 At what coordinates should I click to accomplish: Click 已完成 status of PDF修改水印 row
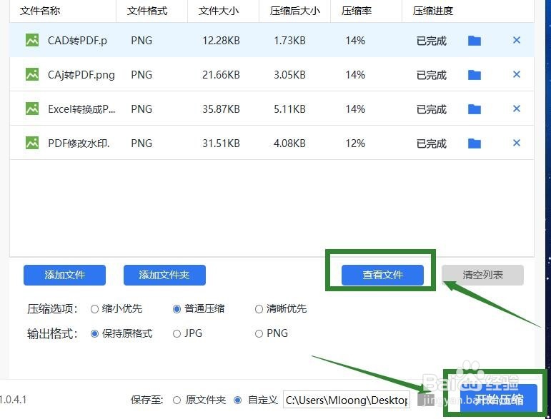click(432, 143)
